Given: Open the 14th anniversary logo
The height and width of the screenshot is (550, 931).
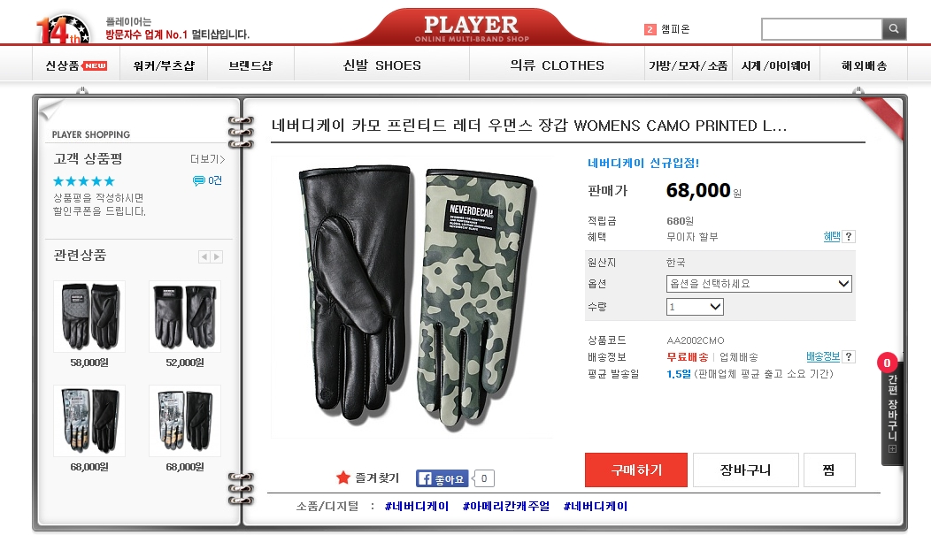Looking at the screenshot, I should 63,30.
